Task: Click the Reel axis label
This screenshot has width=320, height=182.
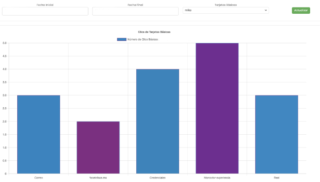Action: click(277, 178)
